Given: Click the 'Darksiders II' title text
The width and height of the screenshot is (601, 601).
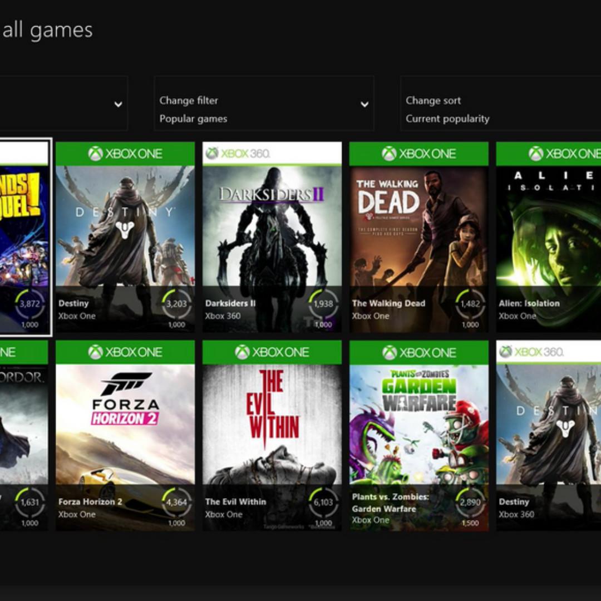Looking at the screenshot, I should click(x=230, y=303).
